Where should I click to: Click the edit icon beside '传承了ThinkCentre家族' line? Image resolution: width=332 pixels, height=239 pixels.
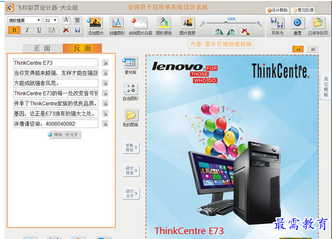105,103
